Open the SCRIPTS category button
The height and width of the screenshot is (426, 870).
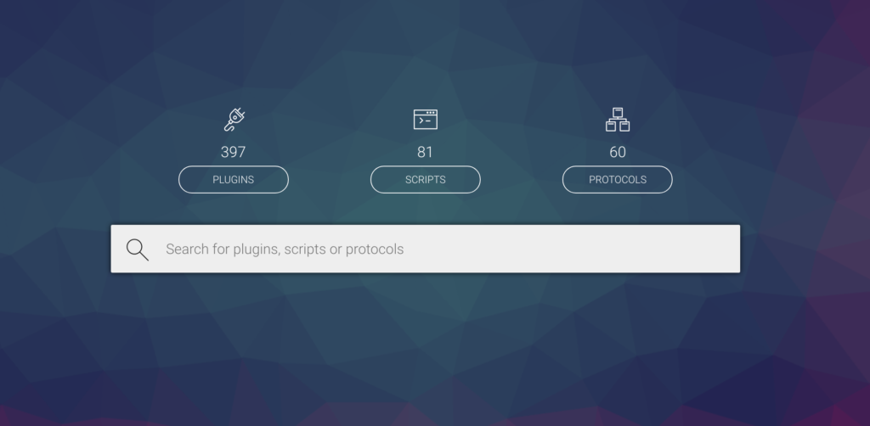point(426,180)
